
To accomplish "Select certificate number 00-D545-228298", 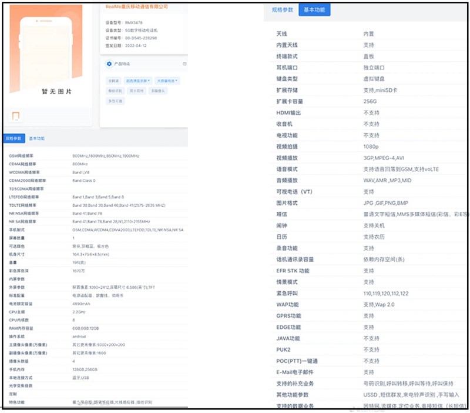I will tap(141, 38).
